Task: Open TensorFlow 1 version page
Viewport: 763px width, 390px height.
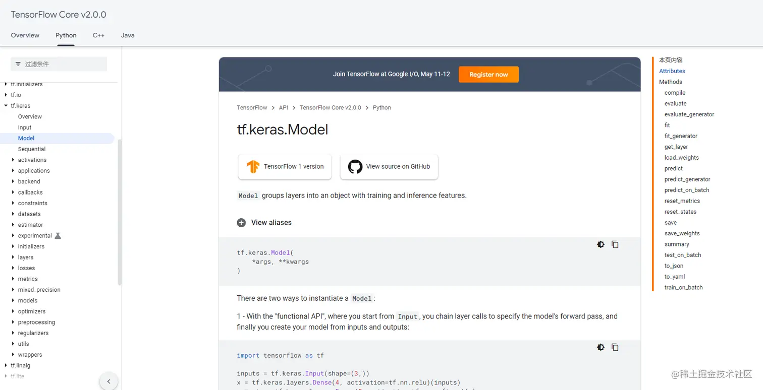Action: pos(285,167)
